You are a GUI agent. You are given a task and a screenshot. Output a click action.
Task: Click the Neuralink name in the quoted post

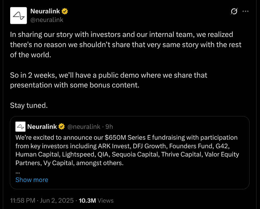click(42, 127)
